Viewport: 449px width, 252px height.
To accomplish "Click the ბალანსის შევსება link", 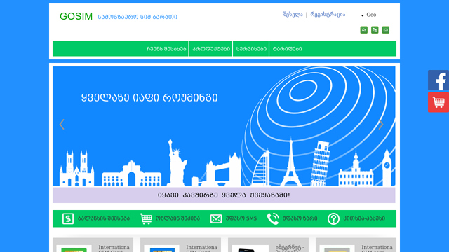I will click(104, 218).
